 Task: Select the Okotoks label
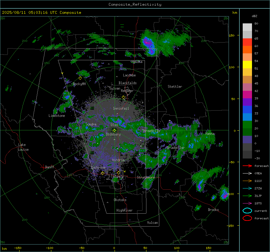coord(120,200)
